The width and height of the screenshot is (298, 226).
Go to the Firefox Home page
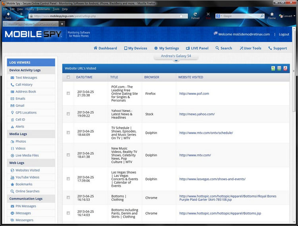coord(272,16)
